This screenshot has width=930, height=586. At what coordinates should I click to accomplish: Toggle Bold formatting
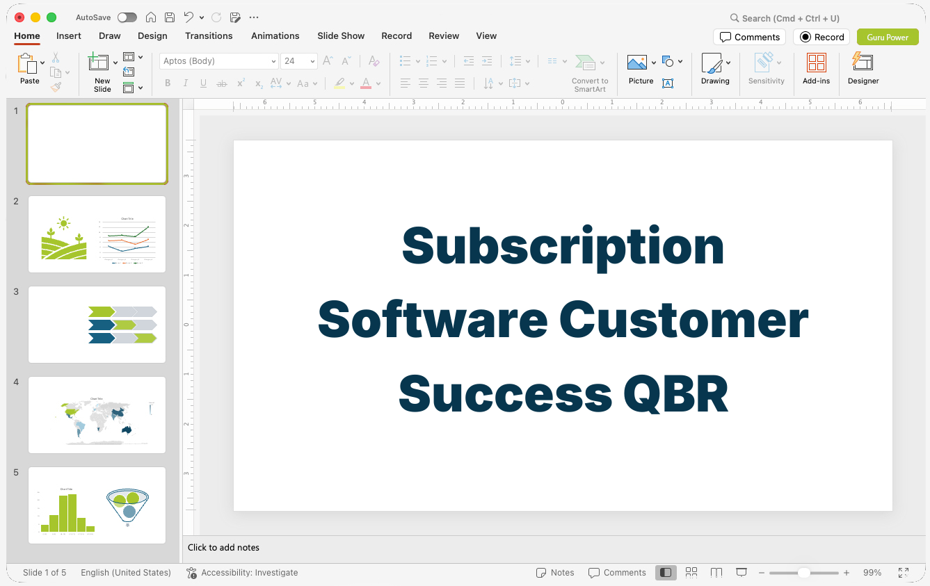[168, 83]
